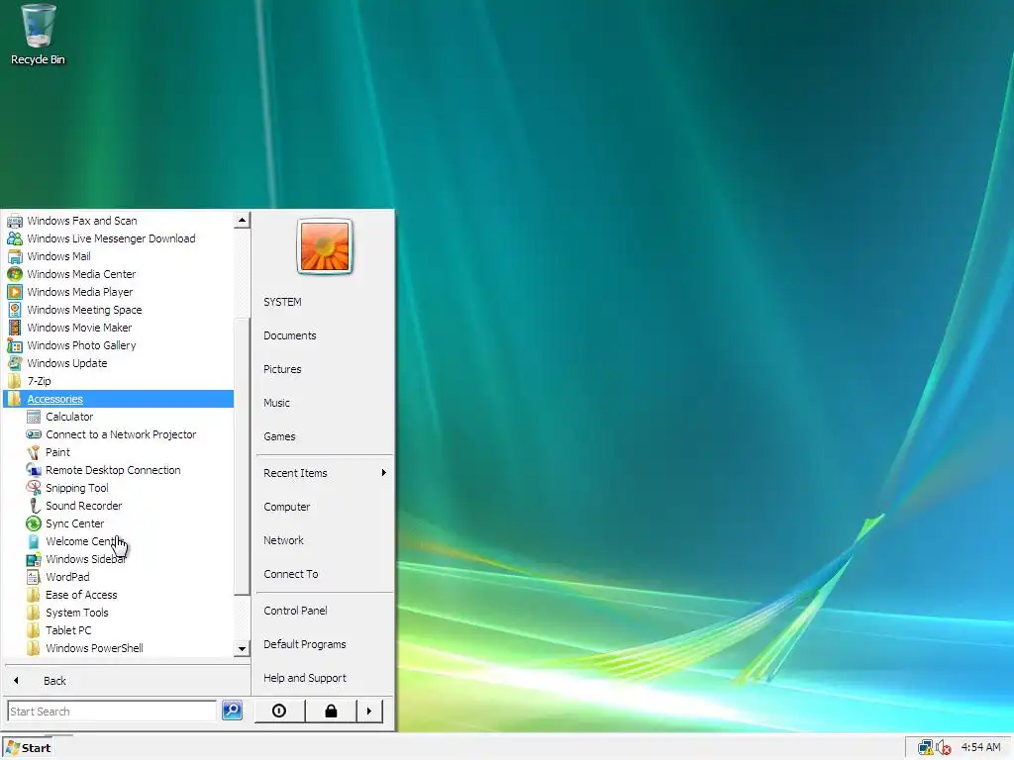The width and height of the screenshot is (1014, 760).
Task: Click the Windows Sidebar icon
Action: pos(34,559)
